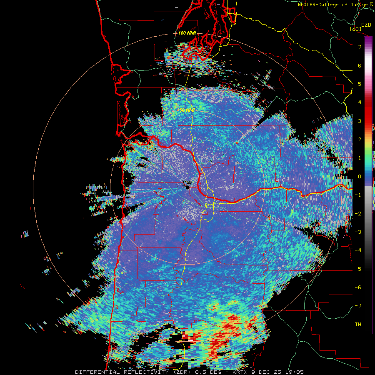The image size is (375, 375).
Task: Click the ZDR vertical color bar legend
Action: point(368,185)
